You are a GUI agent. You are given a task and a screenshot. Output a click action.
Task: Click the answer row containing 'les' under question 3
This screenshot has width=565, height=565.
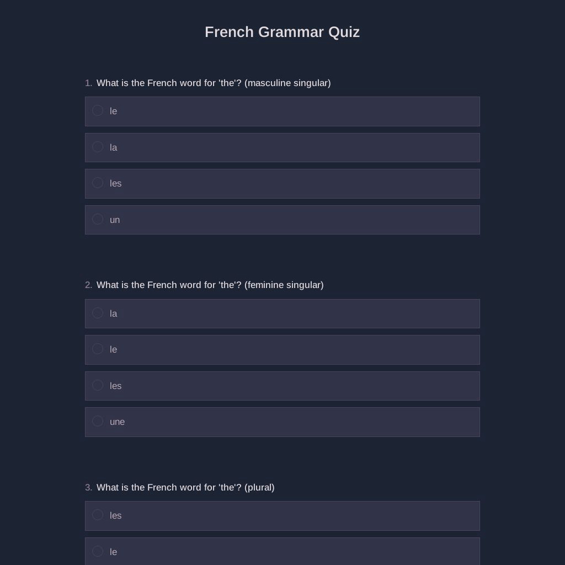tap(282, 515)
